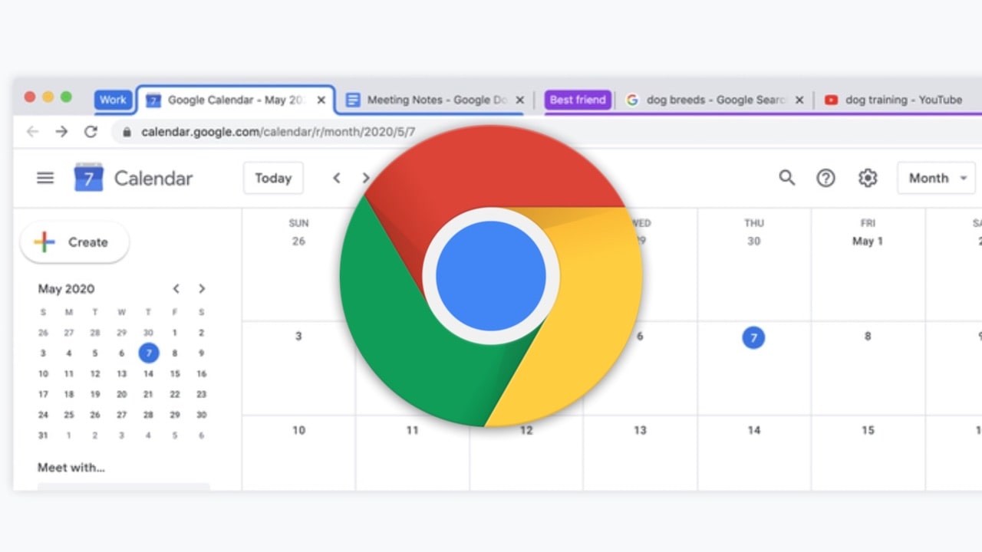Select highlighted 7 in the mini calendar
Image resolution: width=982 pixels, height=552 pixels.
[x=149, y=353]
